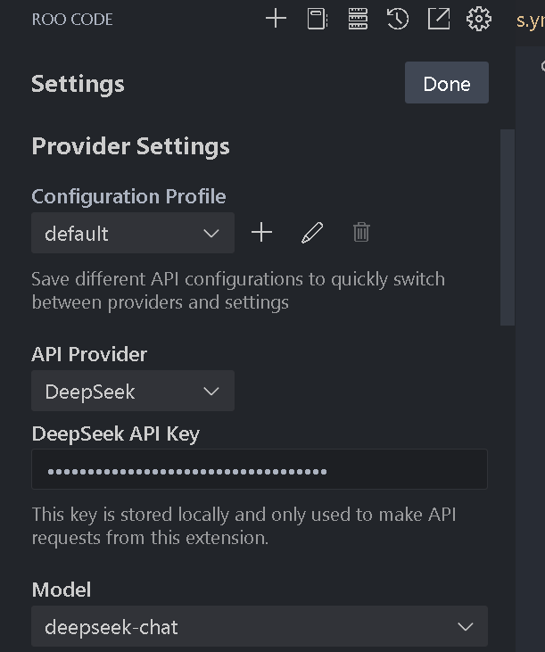Viewport: 545px width, 652px height.
Task: Click the Provider Settings section heading
Action: coord(130,146)
